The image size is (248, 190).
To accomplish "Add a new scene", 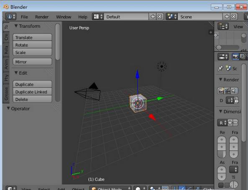I will 227,17.
